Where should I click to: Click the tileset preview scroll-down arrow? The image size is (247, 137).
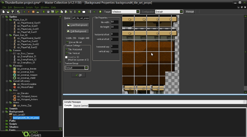click(x=245, y=92)
